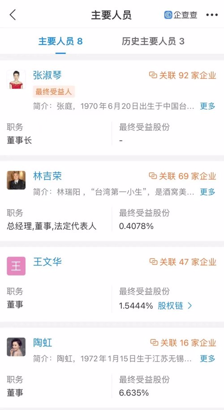Open 股权链 chevron for 王文华
Screen dimensions: 224x410
190,306
